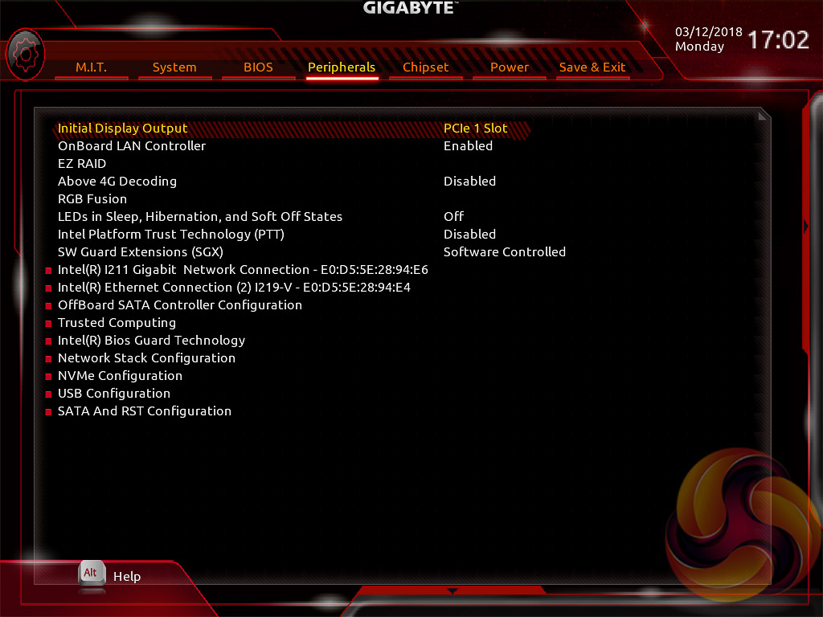The image size is (823, 617).
Task: Open the EZ RAID entry
Action: tap(82, 164)
